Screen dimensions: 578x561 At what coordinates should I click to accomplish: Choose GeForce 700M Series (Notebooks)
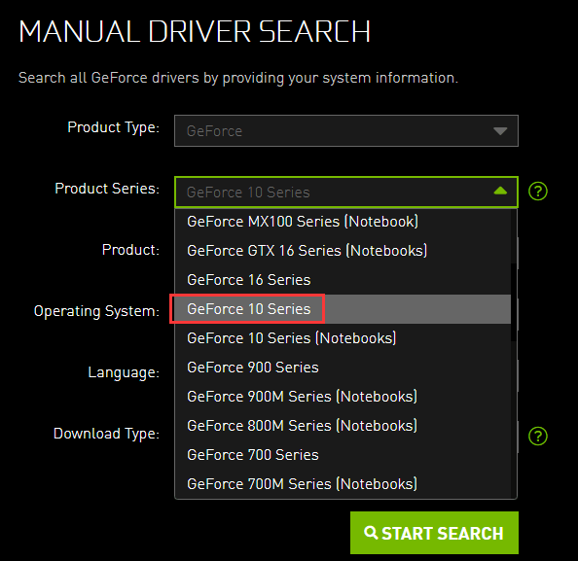(343, 483)
